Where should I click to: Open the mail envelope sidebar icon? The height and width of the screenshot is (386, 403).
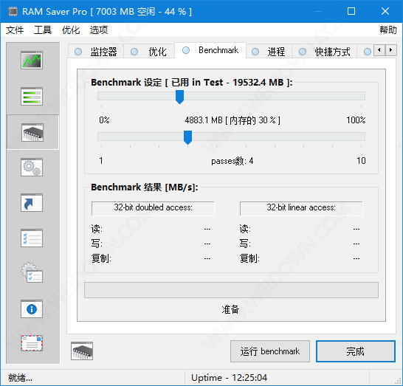tap(32, 343)
